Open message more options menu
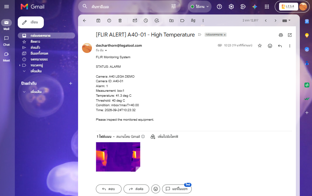Viewport: 312px width, 196px height. pos(290,46)
